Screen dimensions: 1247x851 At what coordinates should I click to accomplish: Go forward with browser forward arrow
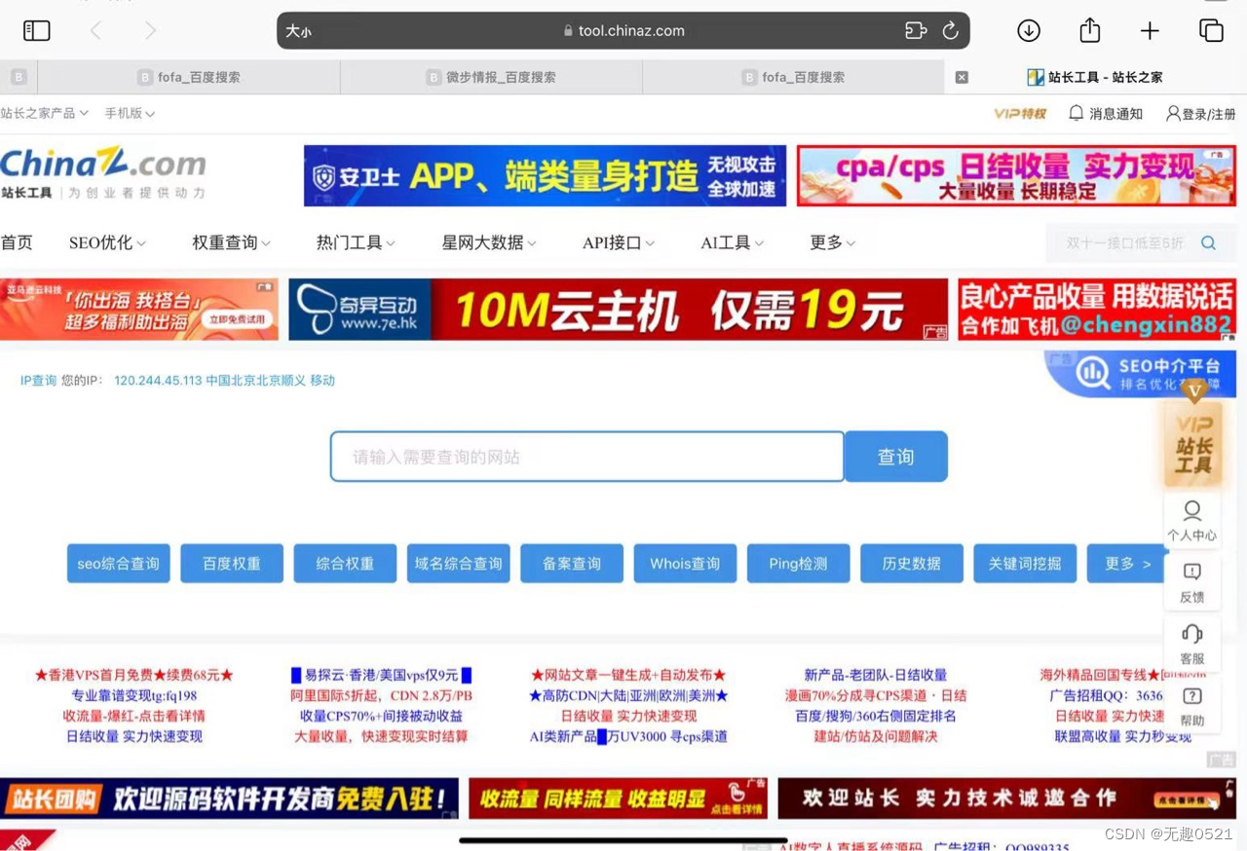pyautogui.click(x=150, y=31)
